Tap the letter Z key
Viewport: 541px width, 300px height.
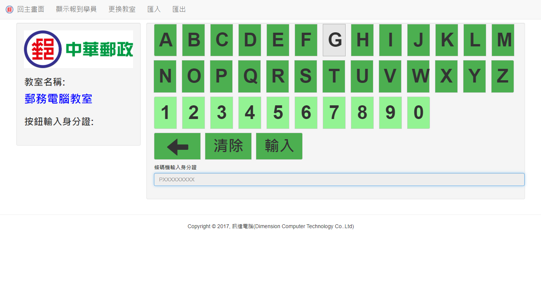click(503, 76)
